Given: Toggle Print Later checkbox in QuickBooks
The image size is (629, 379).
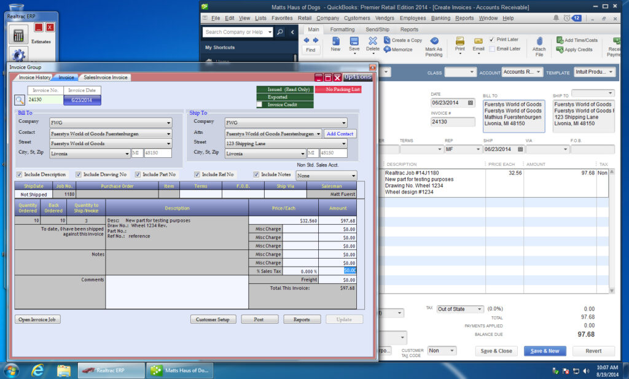Looking at the screenshot, I should coord(492,39).
